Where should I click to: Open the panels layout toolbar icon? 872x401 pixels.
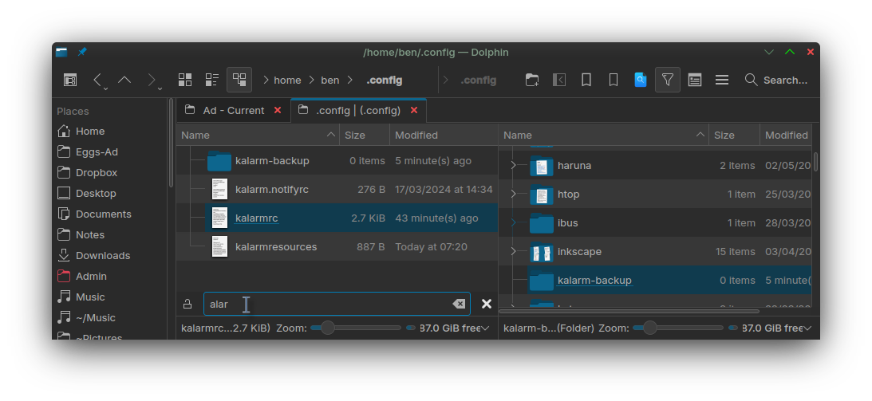[x=70, y=80]
